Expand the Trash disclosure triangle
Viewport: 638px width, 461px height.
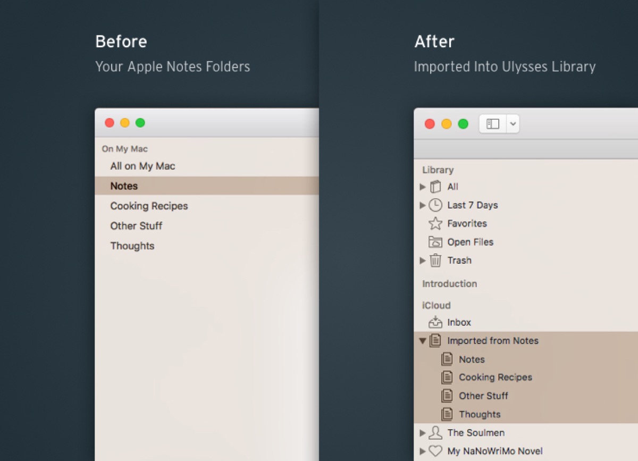[423, 260]
